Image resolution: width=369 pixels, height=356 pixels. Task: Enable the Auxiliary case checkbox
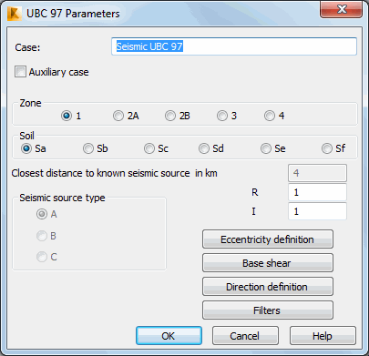(x=20, y=72)
